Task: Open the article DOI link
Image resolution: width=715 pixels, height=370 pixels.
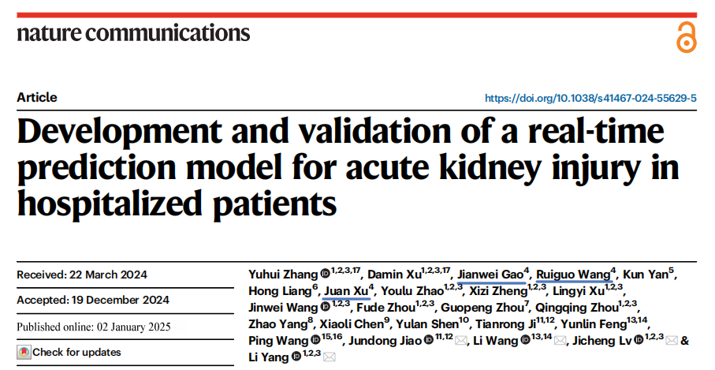Action: coord(590,98)
